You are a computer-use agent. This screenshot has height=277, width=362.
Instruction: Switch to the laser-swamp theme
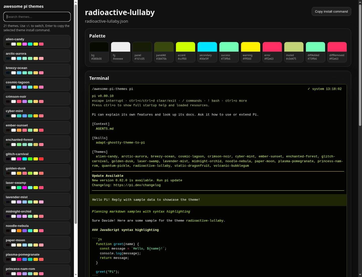coord(37,185)
